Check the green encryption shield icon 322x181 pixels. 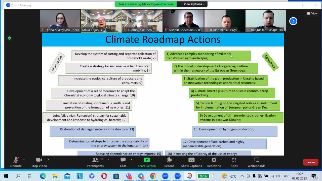click(9, 38)
